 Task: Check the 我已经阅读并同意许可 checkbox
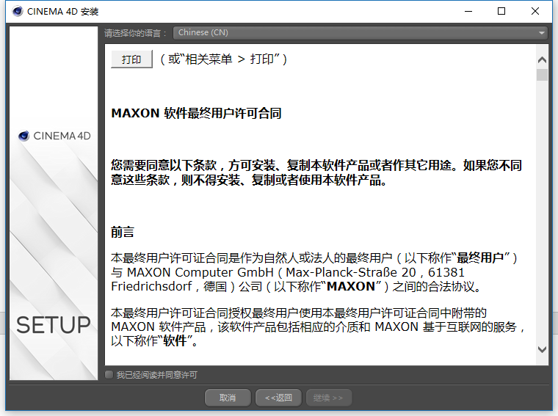109,375
